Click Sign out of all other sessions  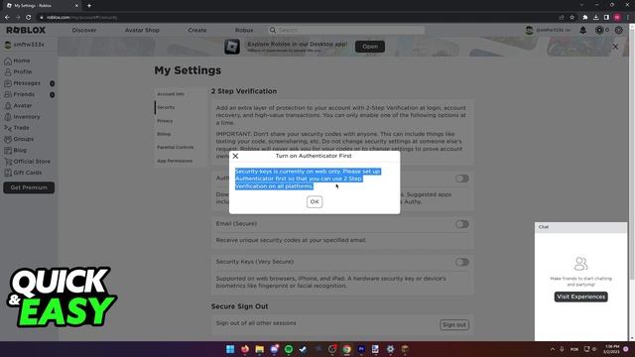454,324
